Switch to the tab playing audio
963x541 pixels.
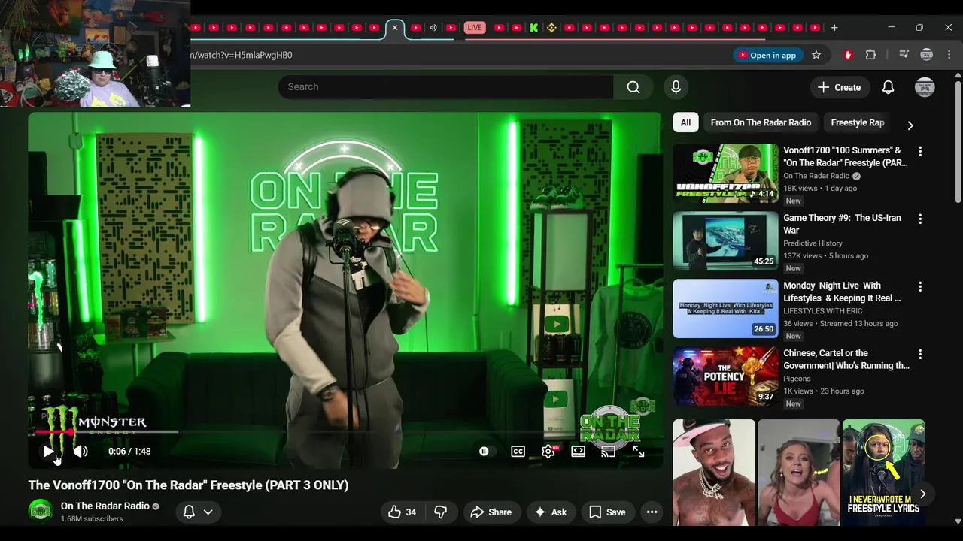pos(433,28)
